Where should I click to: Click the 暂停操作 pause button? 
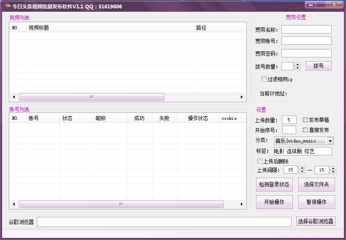pos(316,202)
